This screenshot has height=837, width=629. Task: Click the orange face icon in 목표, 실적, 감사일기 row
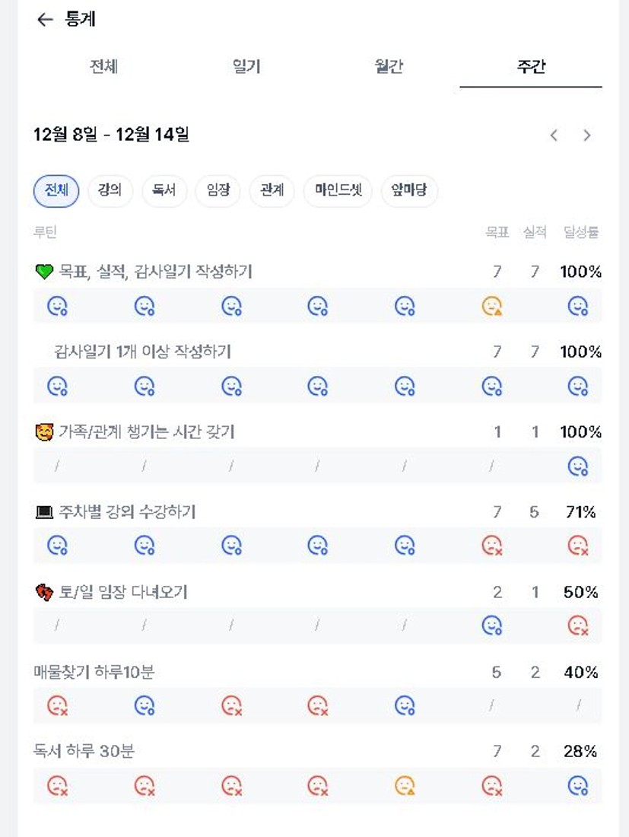(x=492, y=307)
